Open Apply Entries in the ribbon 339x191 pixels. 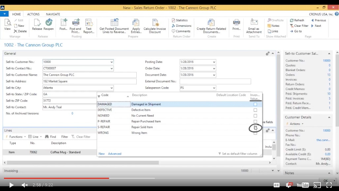point(136,26)
